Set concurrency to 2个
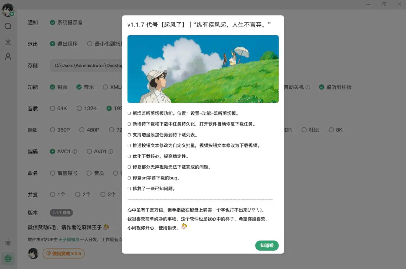The image size is (406, 269). click(x=83, y=194)
